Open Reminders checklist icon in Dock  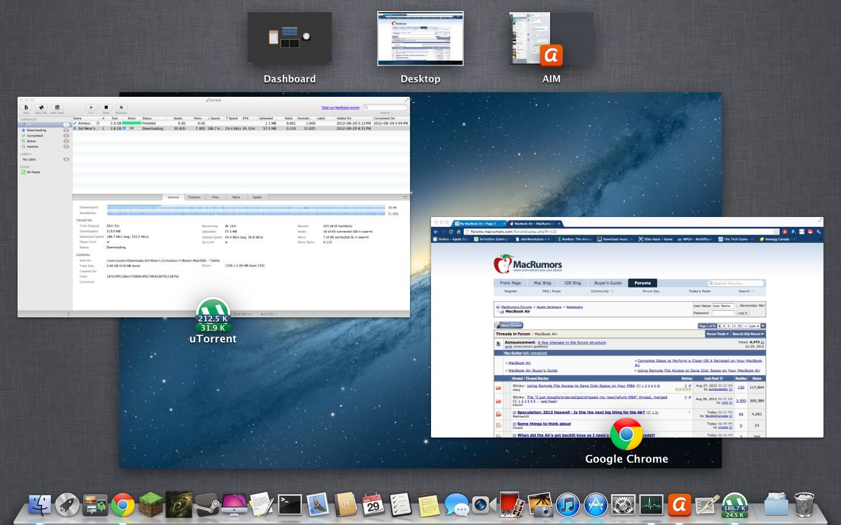tap(401, 505)
